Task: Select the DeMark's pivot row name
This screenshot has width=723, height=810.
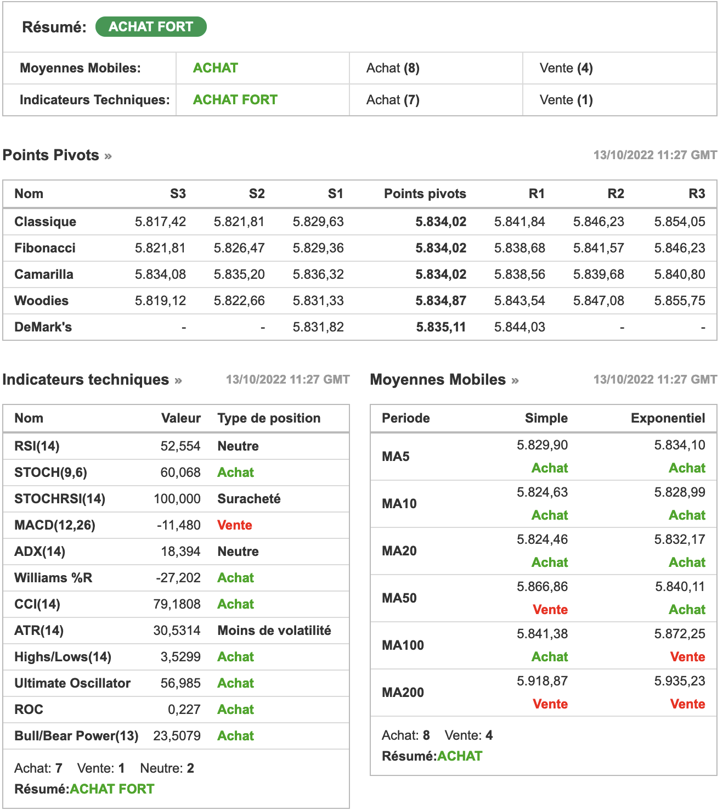Action: pos(43,327)
